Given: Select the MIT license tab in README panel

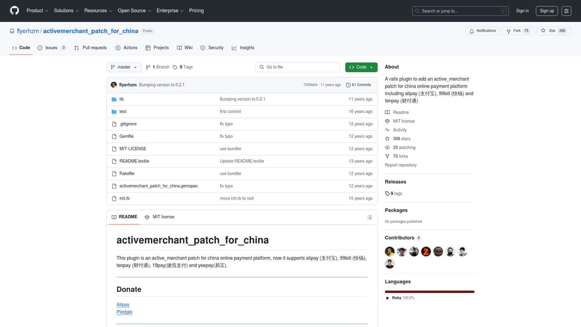Looking at the screenshot, I should click(159, 217).
